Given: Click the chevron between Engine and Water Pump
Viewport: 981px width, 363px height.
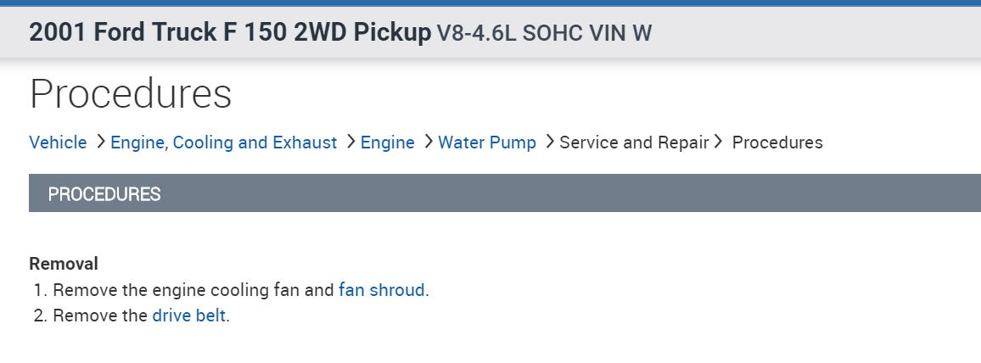Looking at the screenshot, I should tap(429, 142).
